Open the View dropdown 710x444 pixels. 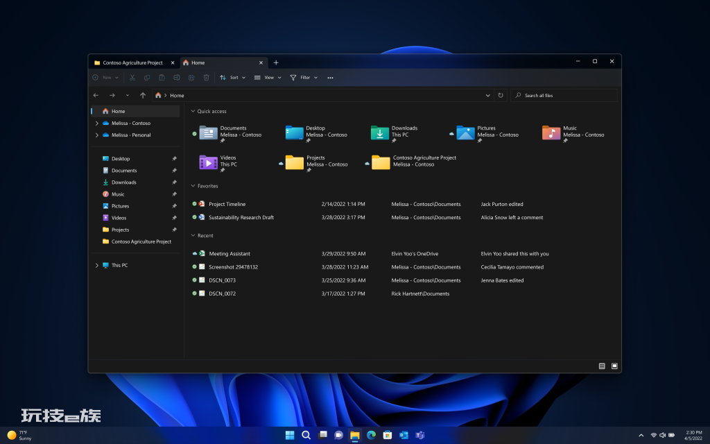(x=268, y=78)
